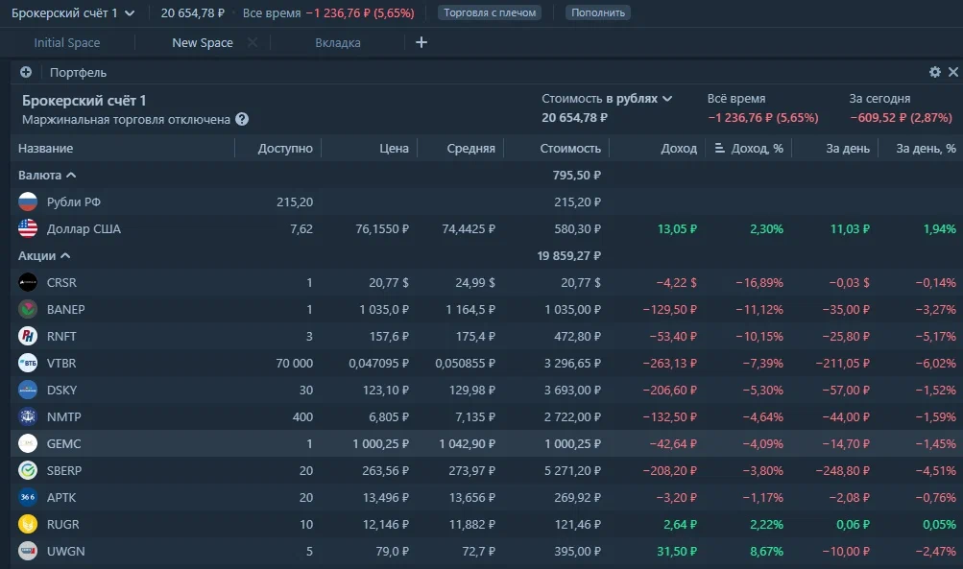The height and width of the screenshot is (569, 963).
Task: Click the VTBR stock logo icon
Action: point(28,363)
